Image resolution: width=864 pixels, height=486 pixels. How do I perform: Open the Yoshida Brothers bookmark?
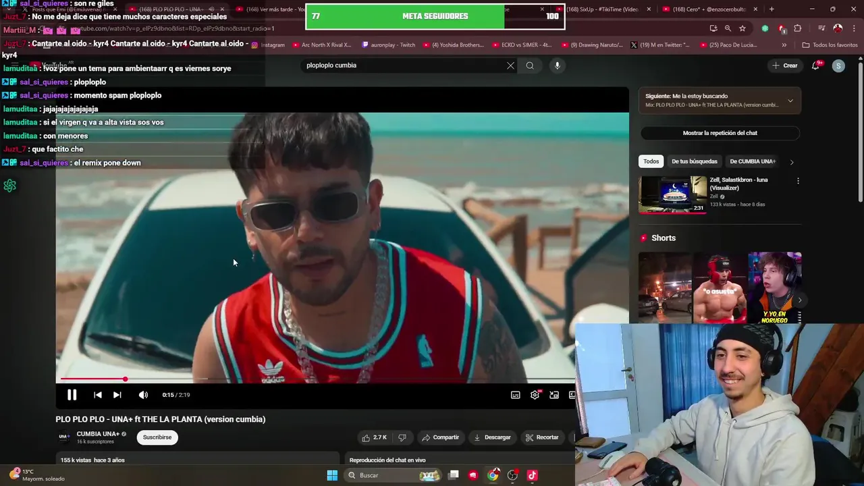point(453,45)
